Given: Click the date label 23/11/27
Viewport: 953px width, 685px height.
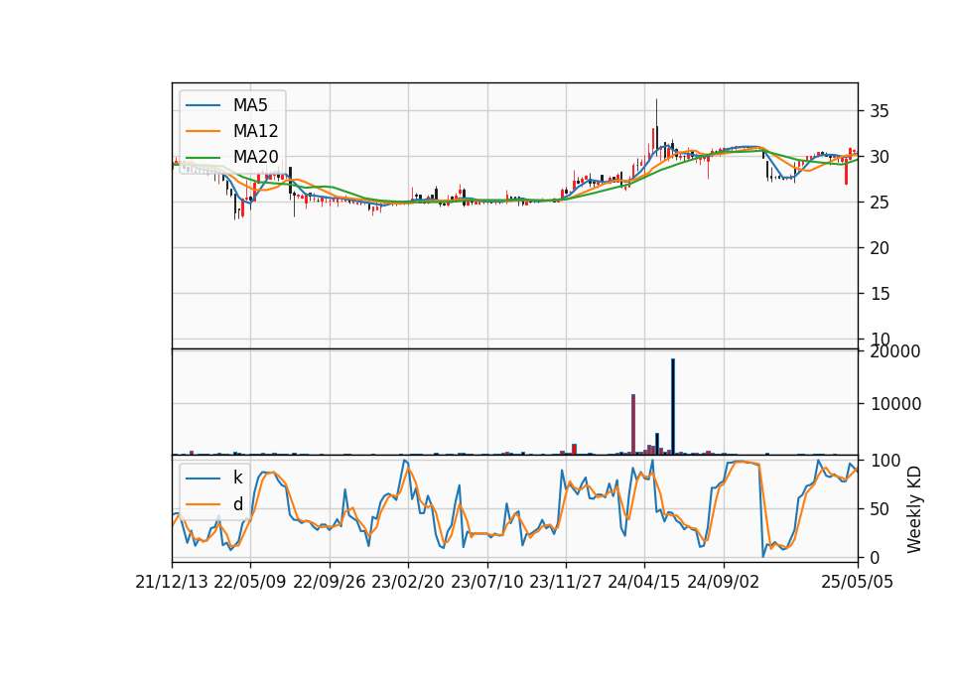Looking at the screenshot, I should 565,583.
